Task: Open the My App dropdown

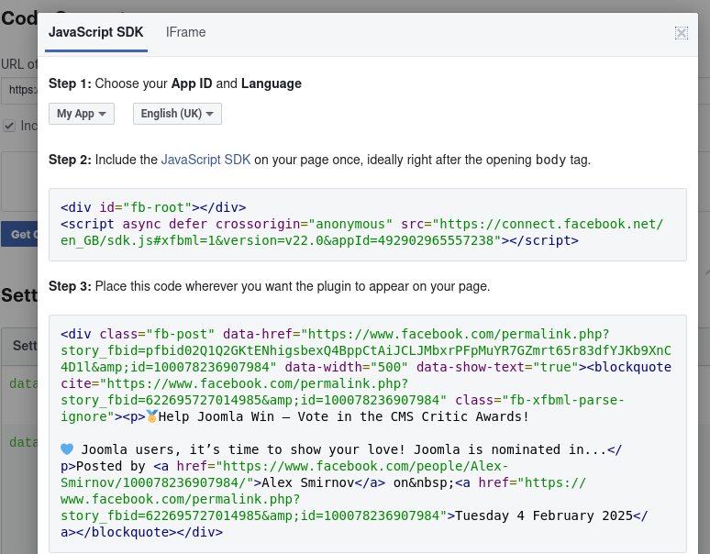Action: (x=82, y=114)
